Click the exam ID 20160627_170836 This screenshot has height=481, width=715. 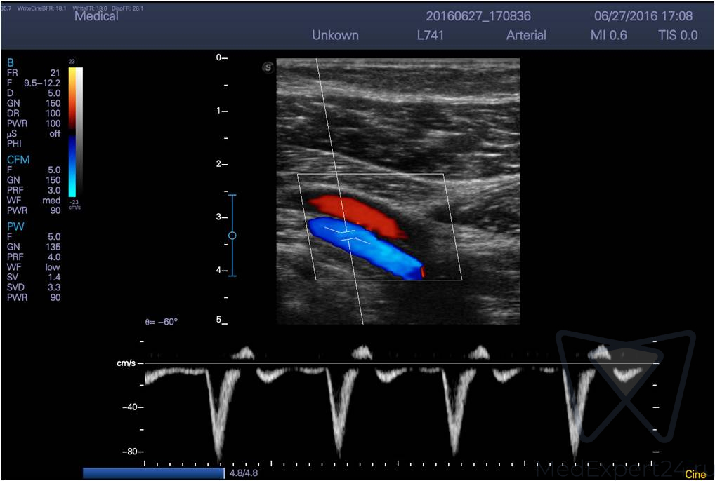pos(478,16)
